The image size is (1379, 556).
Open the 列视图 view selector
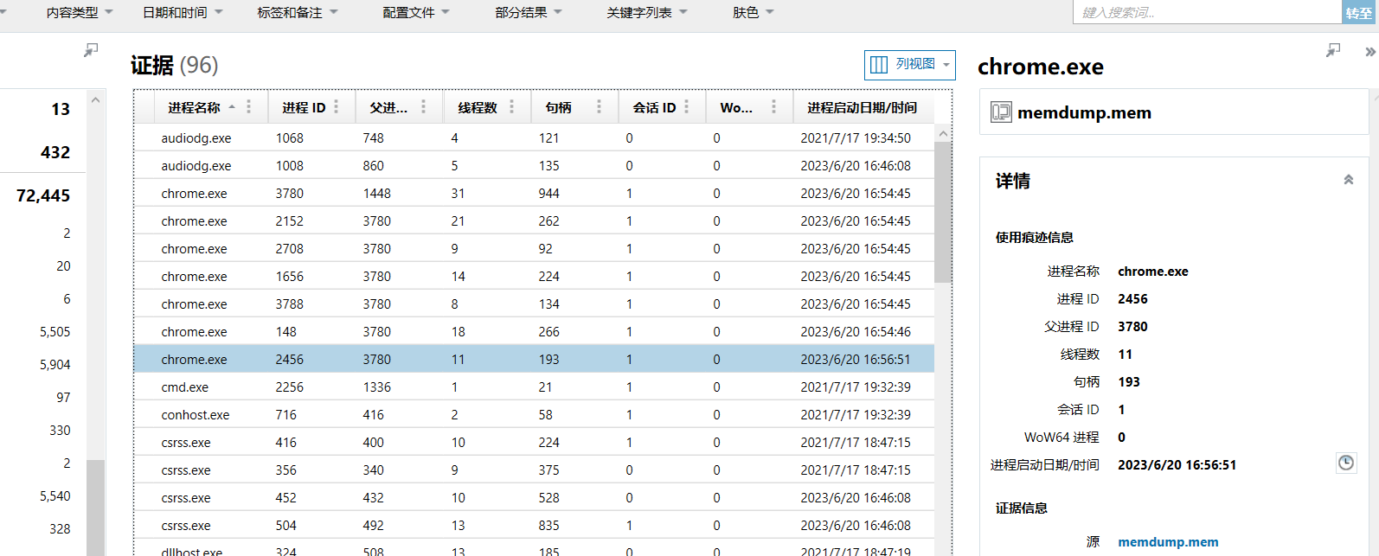tap(910, 65)
